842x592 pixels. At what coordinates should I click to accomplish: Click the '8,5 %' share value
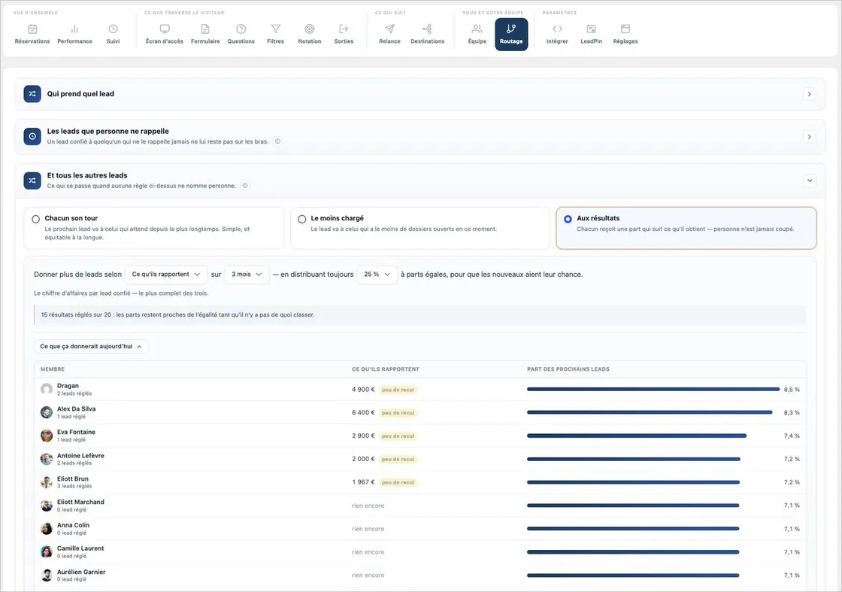(792, 390)
